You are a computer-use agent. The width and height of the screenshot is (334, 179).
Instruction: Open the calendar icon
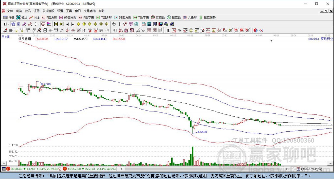(x=144, y=24)
